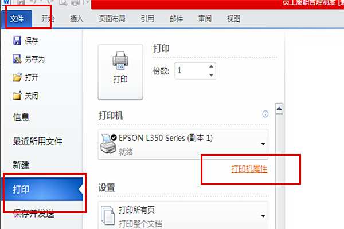Click the Save As (另存为) icon

pos(17,59)
